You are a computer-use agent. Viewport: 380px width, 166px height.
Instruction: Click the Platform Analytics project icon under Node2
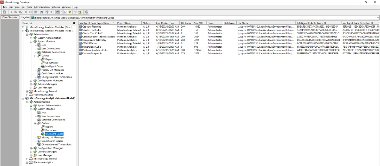coord(31,162)
